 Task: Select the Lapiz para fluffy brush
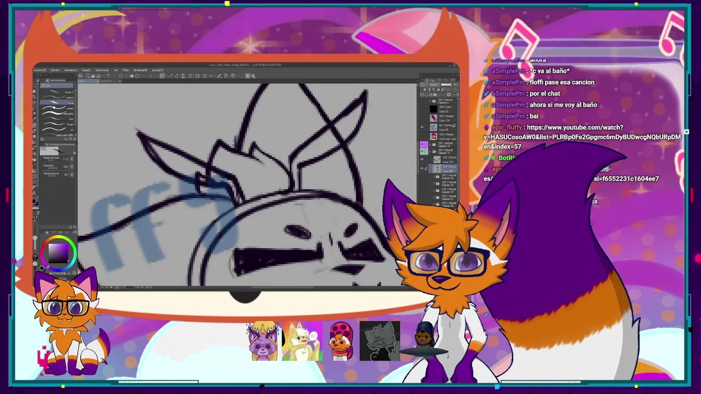click(x=56, y=135)
